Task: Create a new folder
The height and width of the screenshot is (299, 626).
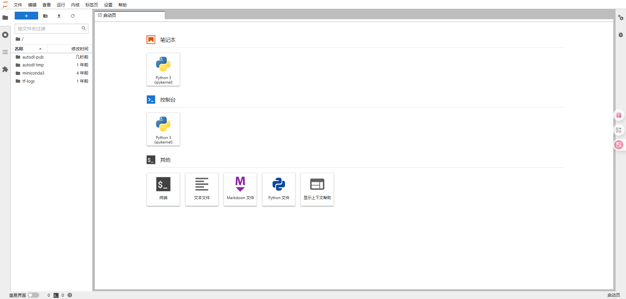Action: (45, 16)
